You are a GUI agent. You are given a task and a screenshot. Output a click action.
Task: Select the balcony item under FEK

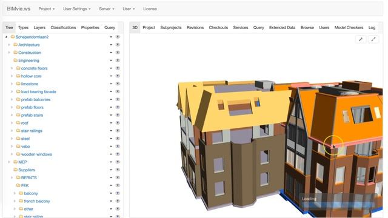coord(31,193)
